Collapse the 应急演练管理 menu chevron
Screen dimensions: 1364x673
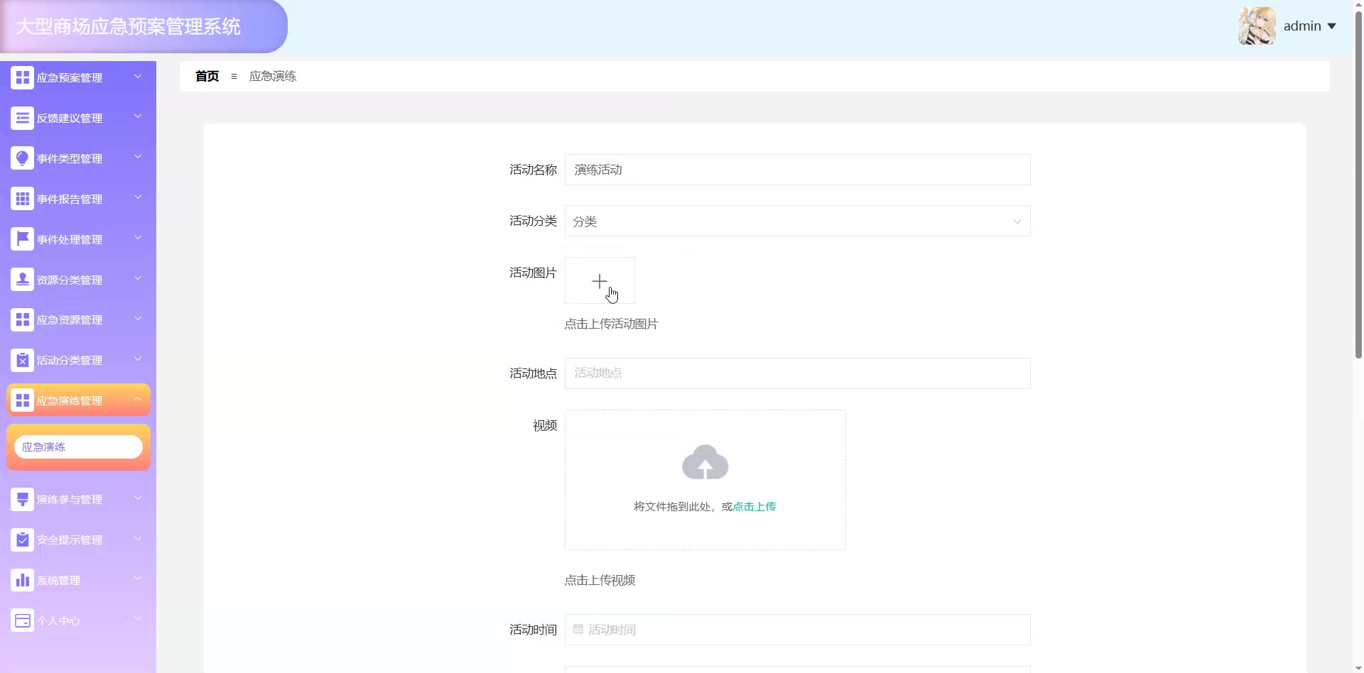tap(138, 400)
